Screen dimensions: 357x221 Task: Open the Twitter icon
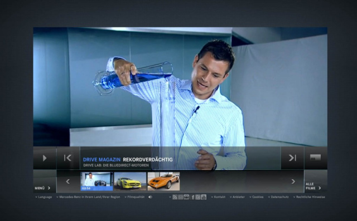(x=198, y=197)
